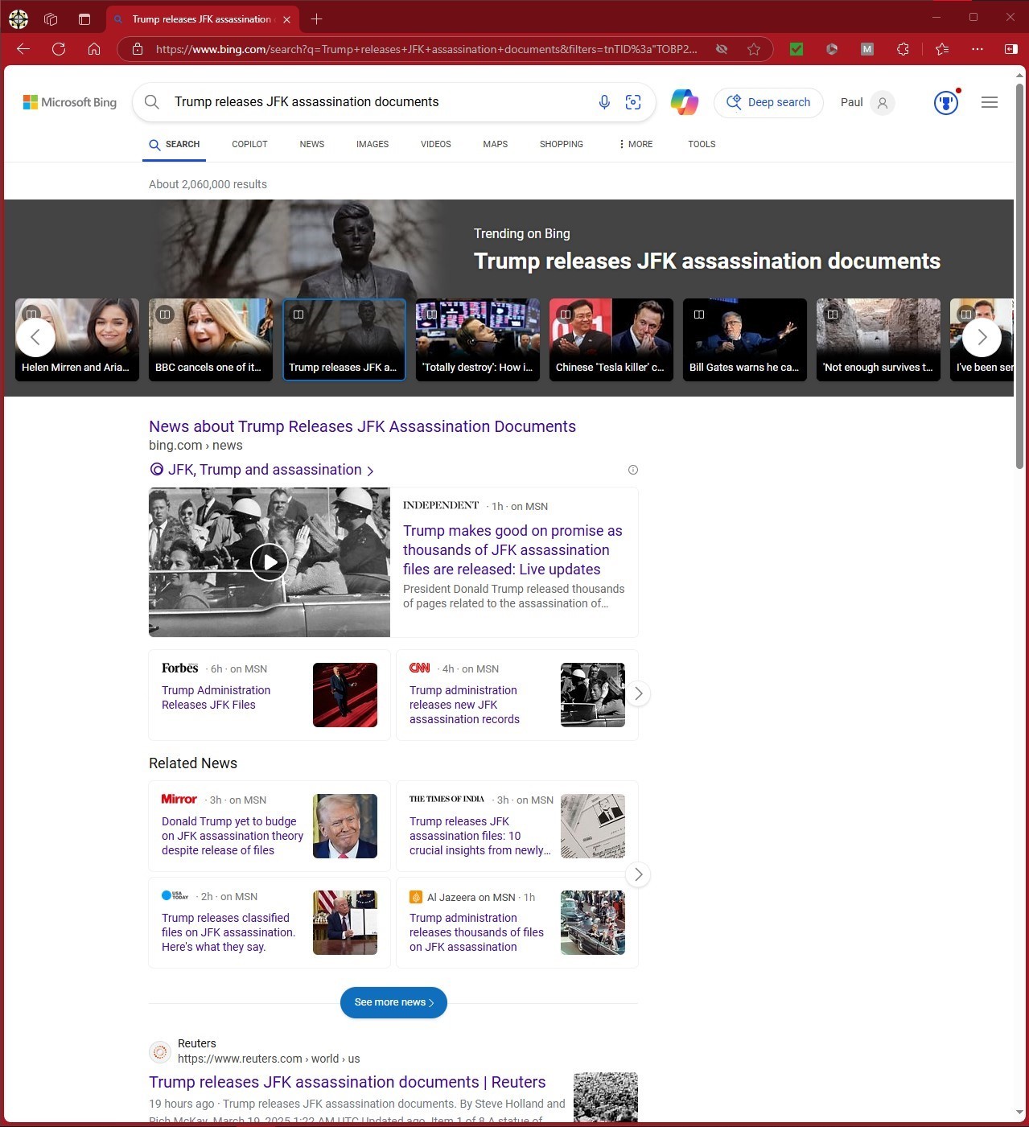Open Times of India 10 crucial insights article

click(x=480, y=836)
